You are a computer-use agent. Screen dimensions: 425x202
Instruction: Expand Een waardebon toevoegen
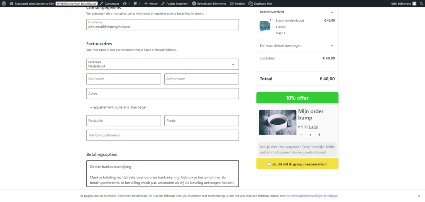tap(297, 46)
